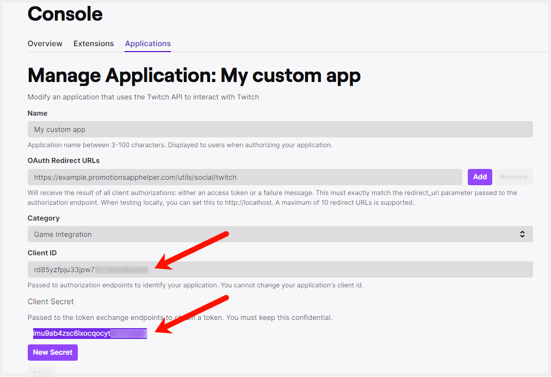This screenshot has width=551, height=377.
Task: Click the Manage Application heading
Action: point(194,76)
